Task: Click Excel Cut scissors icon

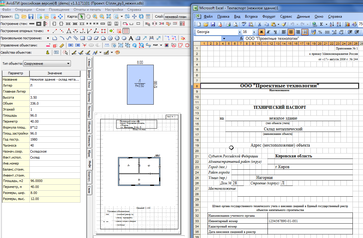Action: [259, 24]
